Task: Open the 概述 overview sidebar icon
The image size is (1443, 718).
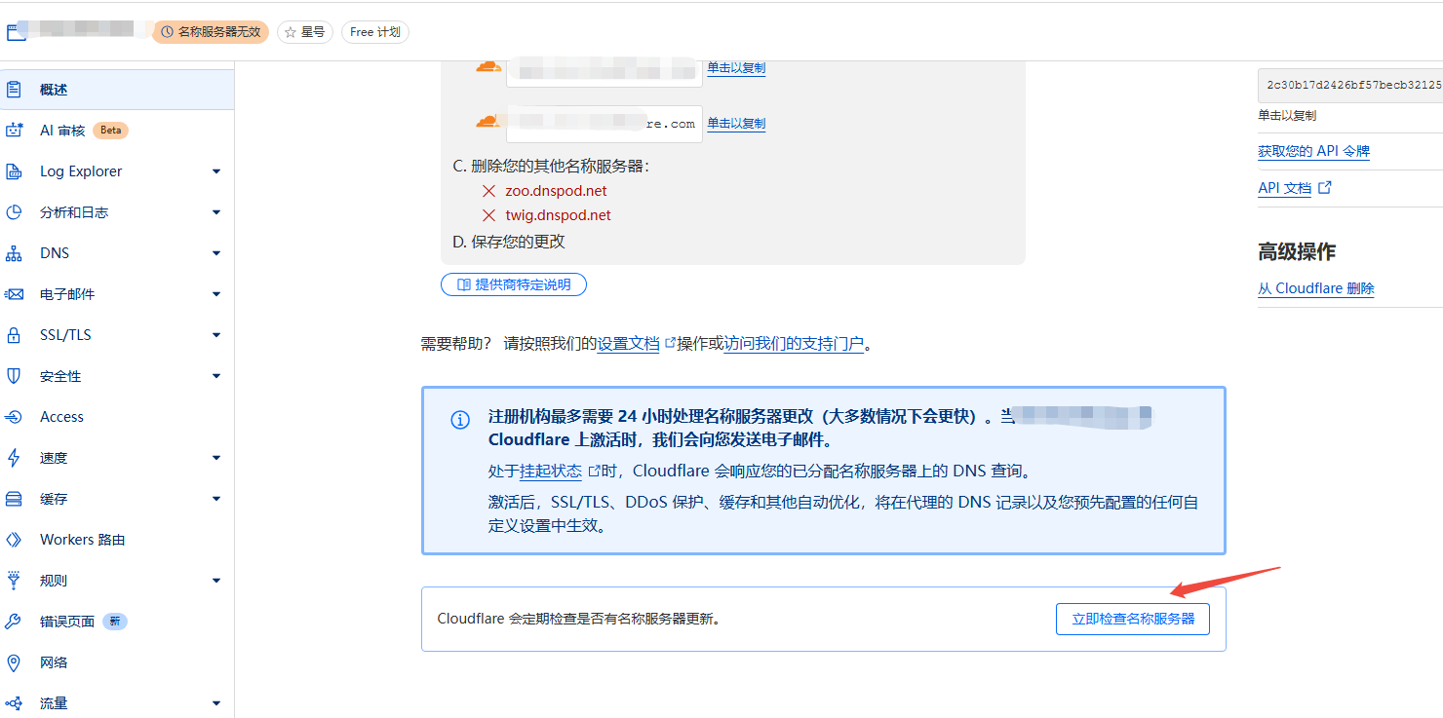Action: [x=14, y=90]
